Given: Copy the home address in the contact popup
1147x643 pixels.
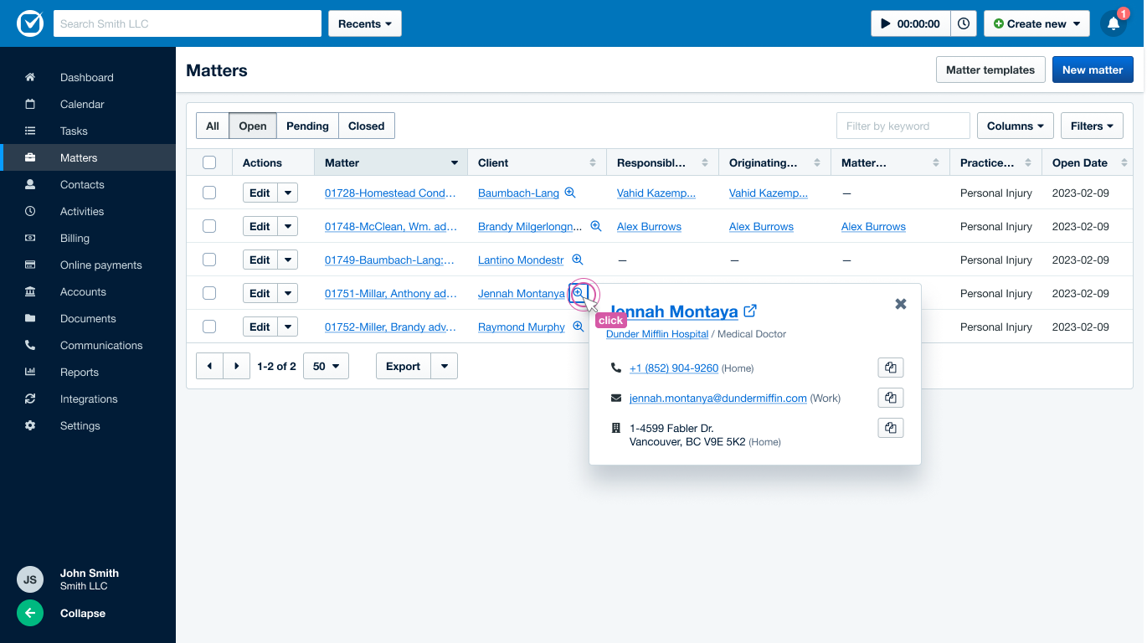Looking at the screenshot, I should tap(890, 429).
